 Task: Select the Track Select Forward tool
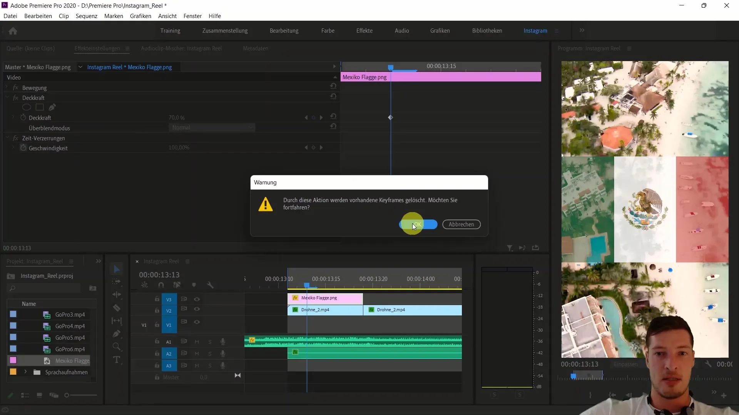(117, 282)
